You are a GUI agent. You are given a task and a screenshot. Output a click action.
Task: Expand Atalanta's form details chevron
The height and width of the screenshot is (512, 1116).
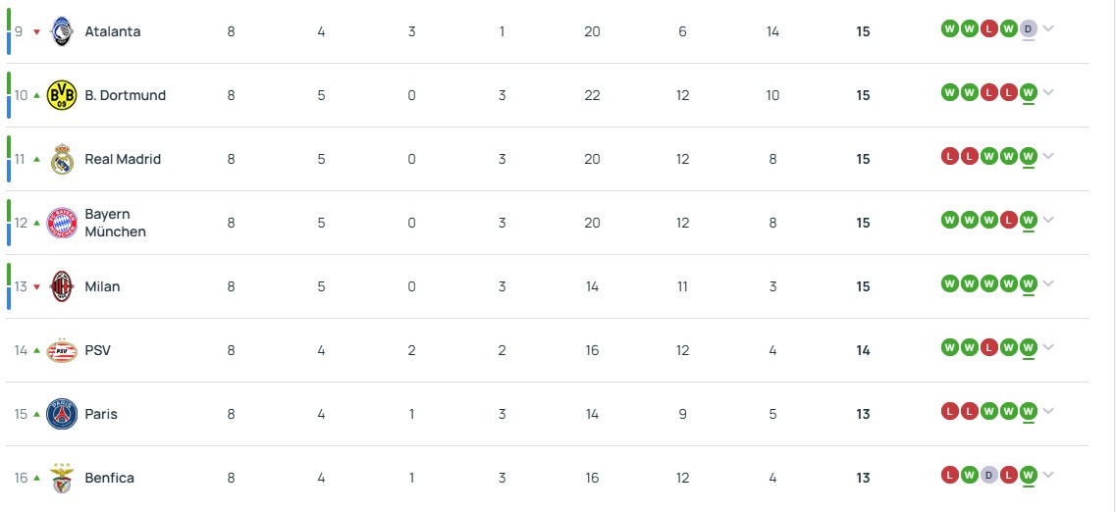1048,28
